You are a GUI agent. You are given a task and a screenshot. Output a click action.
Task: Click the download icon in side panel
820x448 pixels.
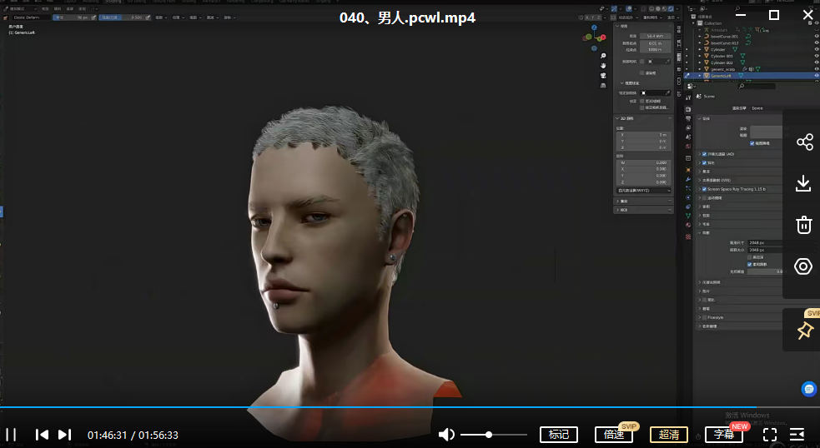pyautogui.click(x=804, y=184)
